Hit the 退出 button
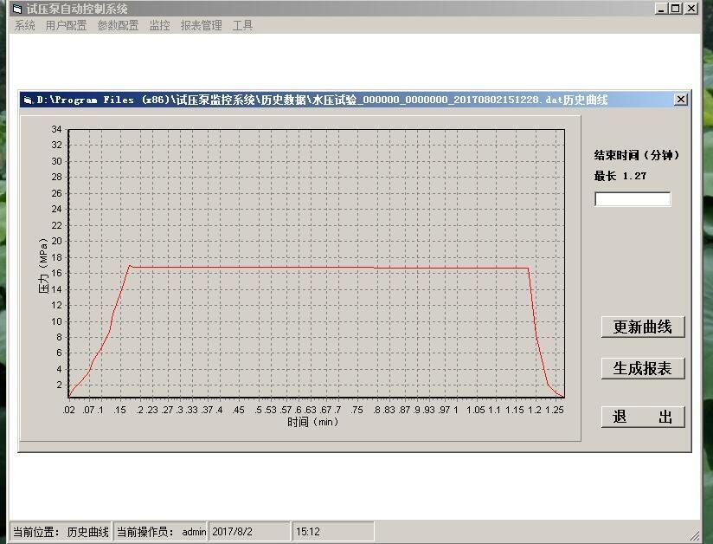This screenshot has height=544, width=713. click(x=642, y=417)
